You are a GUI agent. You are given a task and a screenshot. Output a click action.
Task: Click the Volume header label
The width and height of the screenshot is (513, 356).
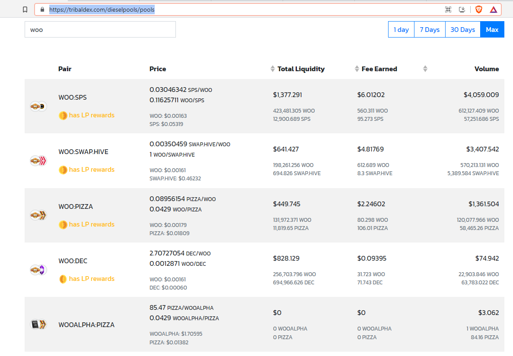tap(487, 69)
